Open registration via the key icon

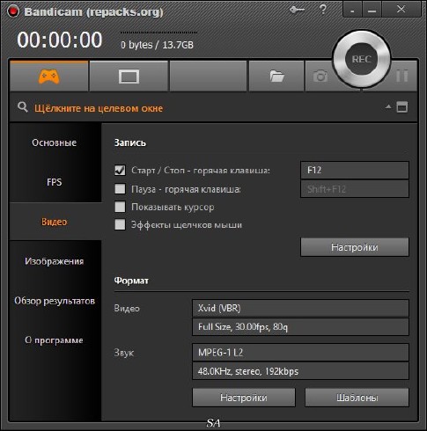[x=297, y=10]
